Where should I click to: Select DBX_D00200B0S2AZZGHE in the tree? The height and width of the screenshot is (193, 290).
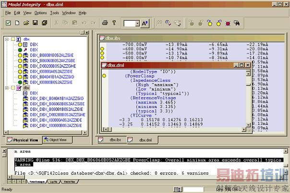coord(53,66)
